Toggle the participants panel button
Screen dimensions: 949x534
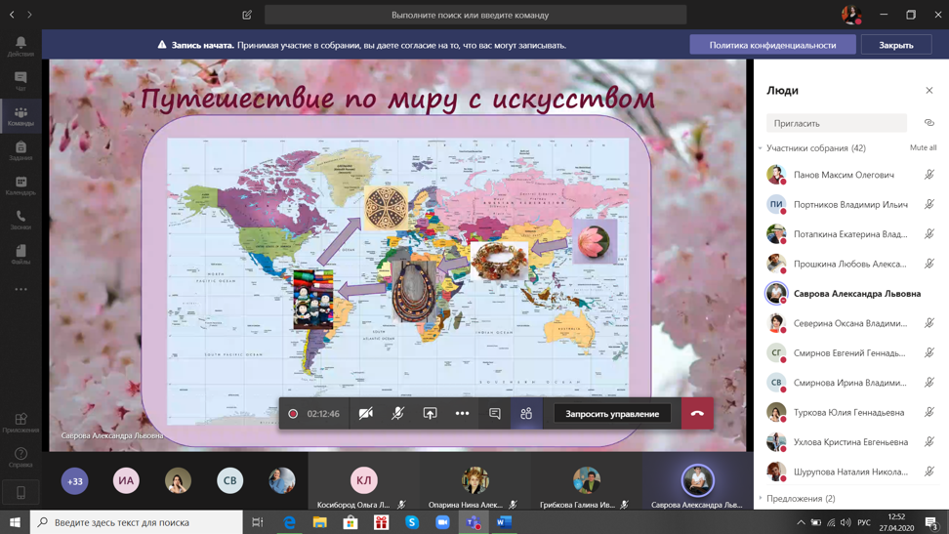526,414
